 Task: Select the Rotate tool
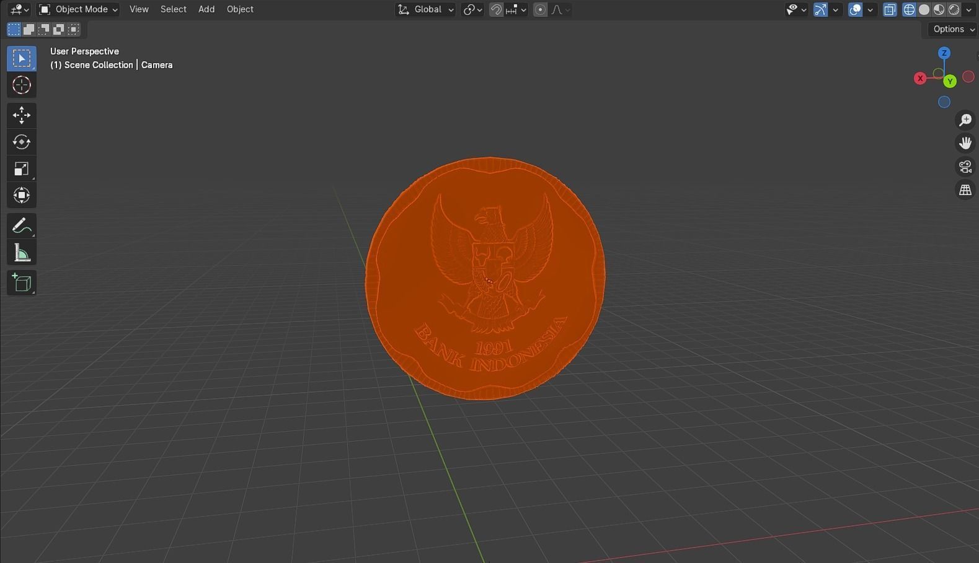(x=22, y=142)
